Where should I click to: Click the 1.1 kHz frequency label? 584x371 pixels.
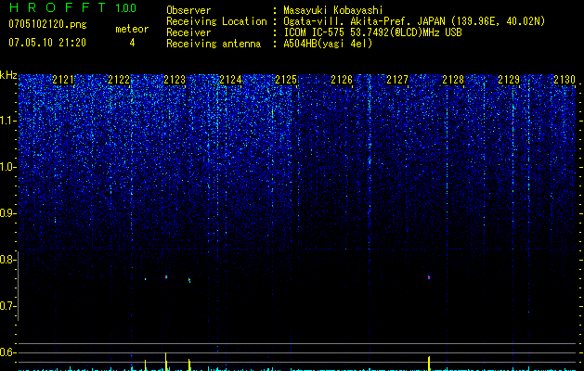pyautogui.click(x=7, y=121)
